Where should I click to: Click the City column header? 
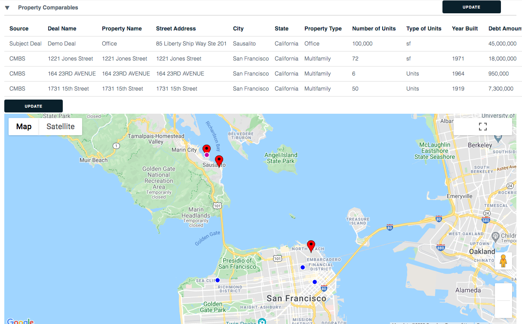[x=238, y=29]
